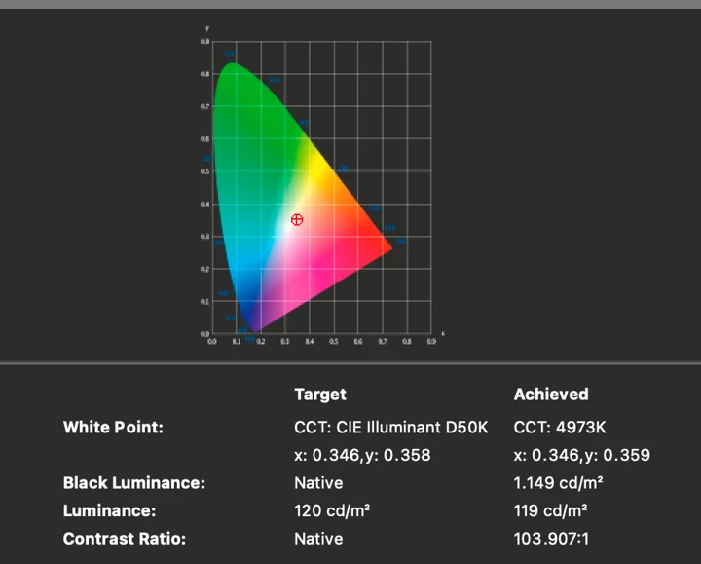Click achieved luminance 119 cd/m²
This screenshot has height=564, width=701.
click(550, 510)
